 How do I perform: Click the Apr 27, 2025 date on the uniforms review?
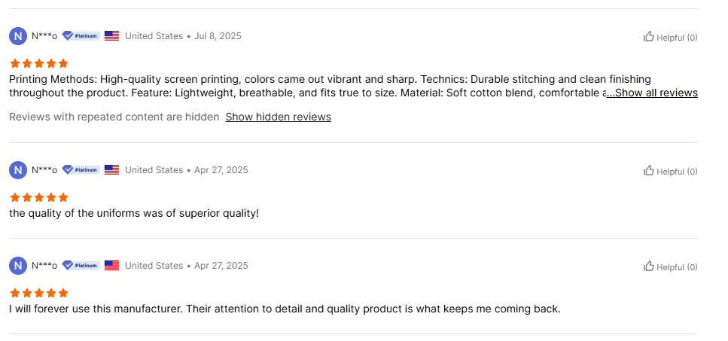221,170
